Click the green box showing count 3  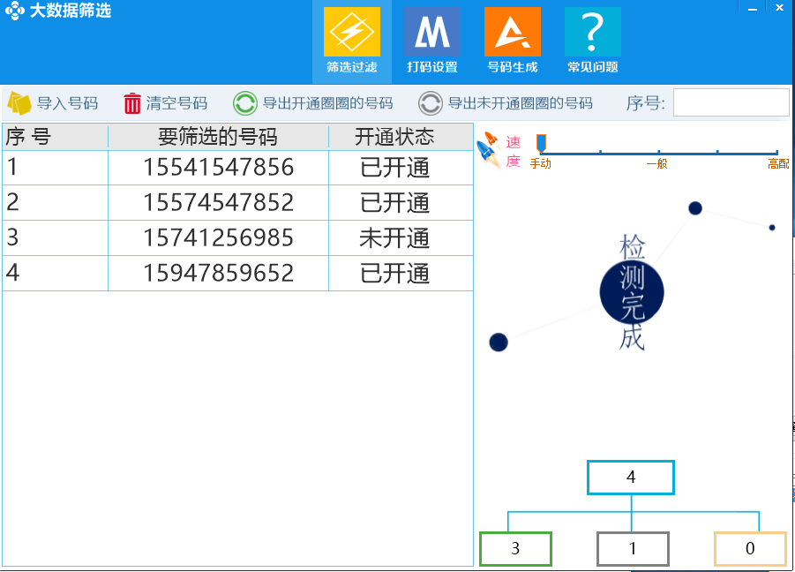[515, 548]
